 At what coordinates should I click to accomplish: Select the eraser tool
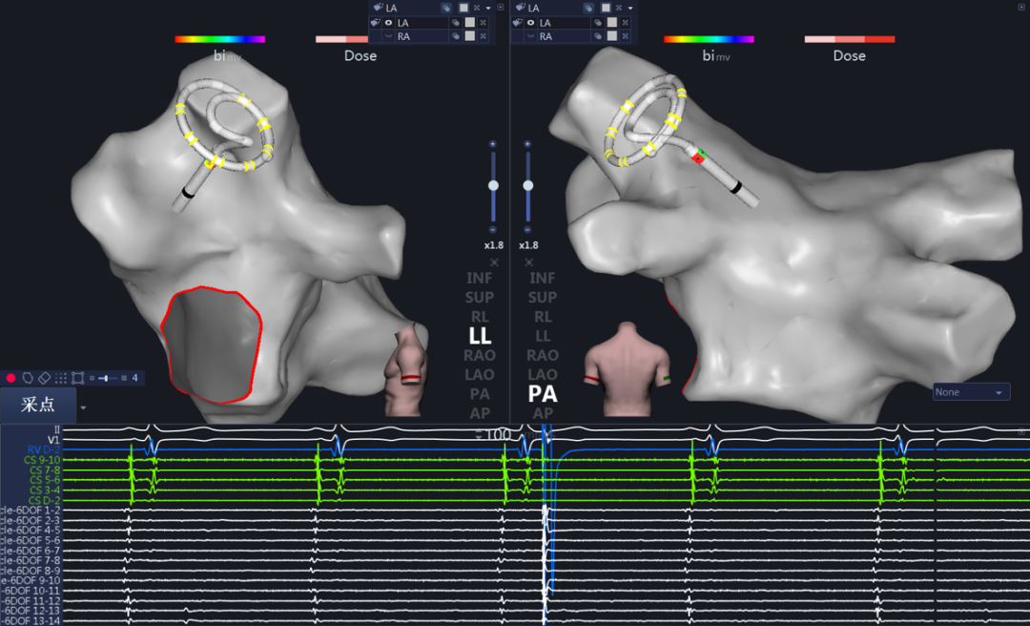pos(44,378)
